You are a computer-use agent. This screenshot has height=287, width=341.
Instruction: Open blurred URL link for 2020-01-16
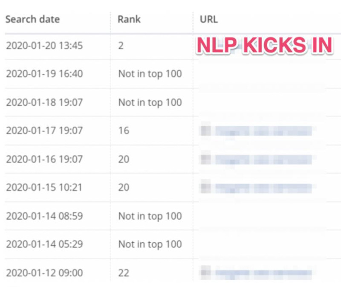[263, 159]
